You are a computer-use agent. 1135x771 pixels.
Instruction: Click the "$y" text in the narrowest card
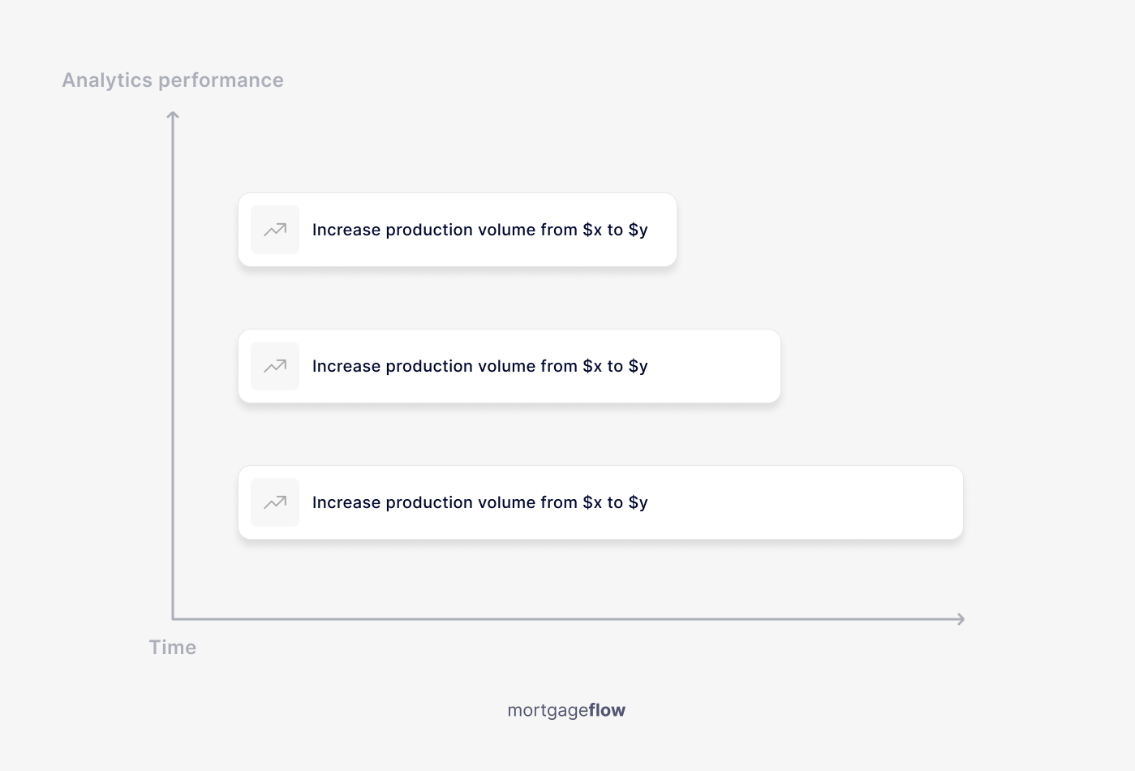tap(638, 230)
